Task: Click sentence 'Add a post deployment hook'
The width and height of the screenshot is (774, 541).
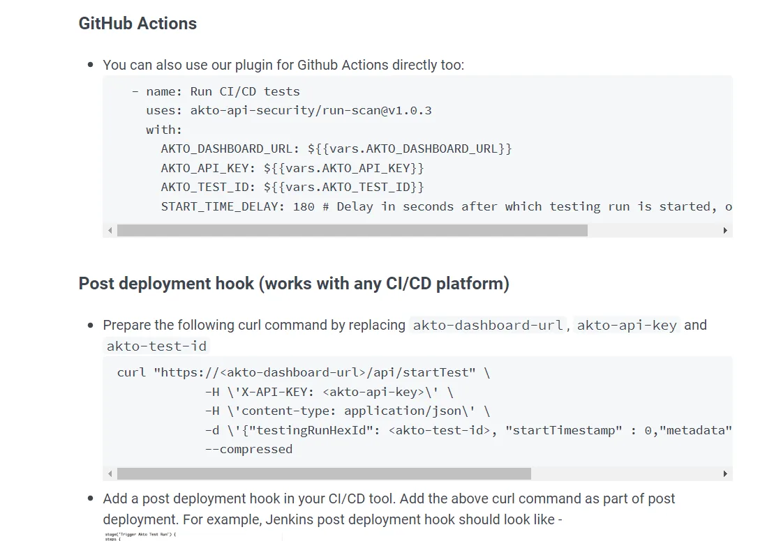Action: coord(389,509)
